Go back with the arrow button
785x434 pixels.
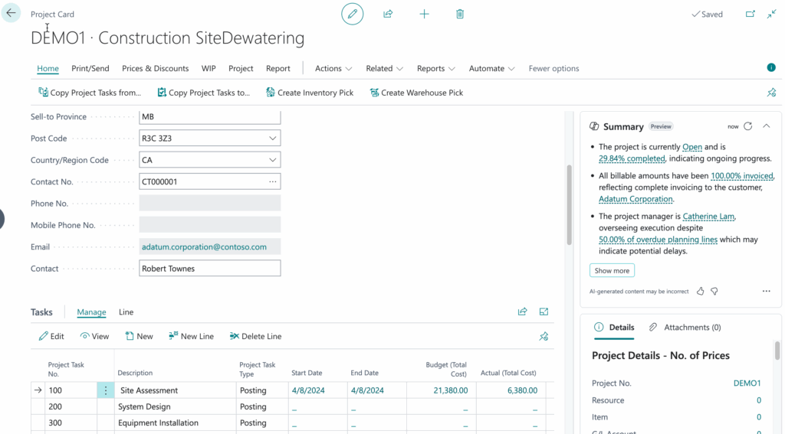tap(11, 13)
